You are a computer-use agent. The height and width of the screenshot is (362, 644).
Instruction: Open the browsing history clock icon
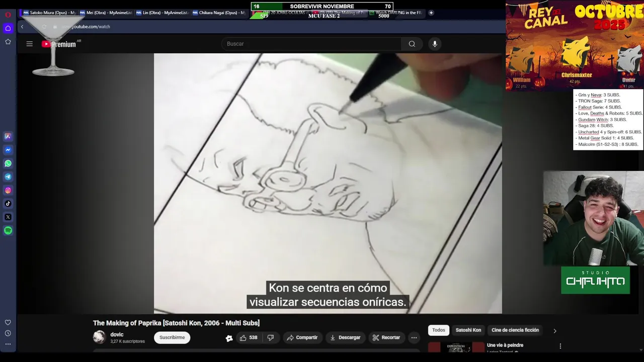point(8,333)
